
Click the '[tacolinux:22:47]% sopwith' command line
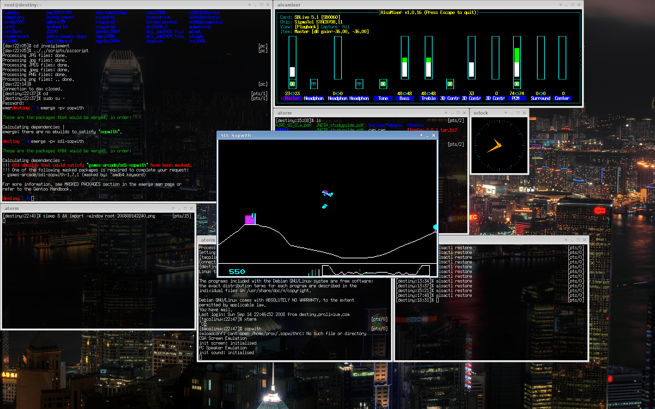pos(230,329)
